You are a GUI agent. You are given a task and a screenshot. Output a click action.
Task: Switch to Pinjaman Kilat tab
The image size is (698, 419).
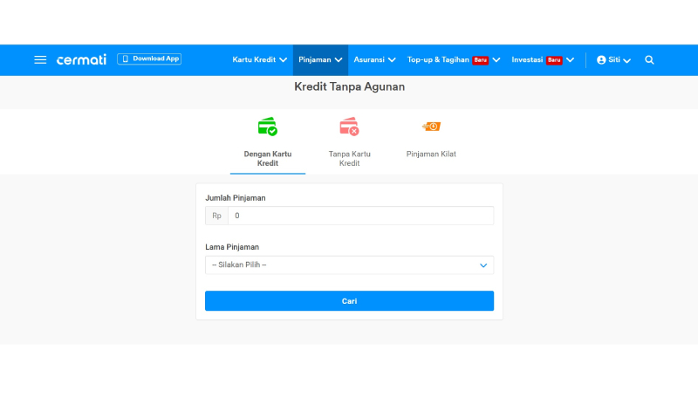tap(431, 154)
